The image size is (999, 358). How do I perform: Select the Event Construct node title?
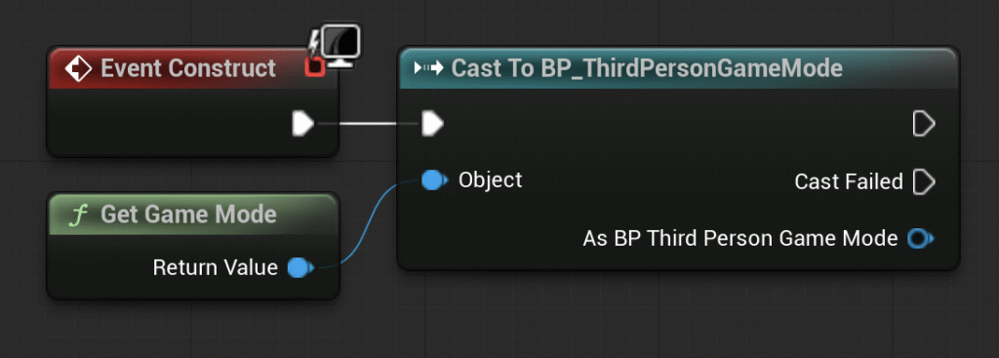click(188, 68)
